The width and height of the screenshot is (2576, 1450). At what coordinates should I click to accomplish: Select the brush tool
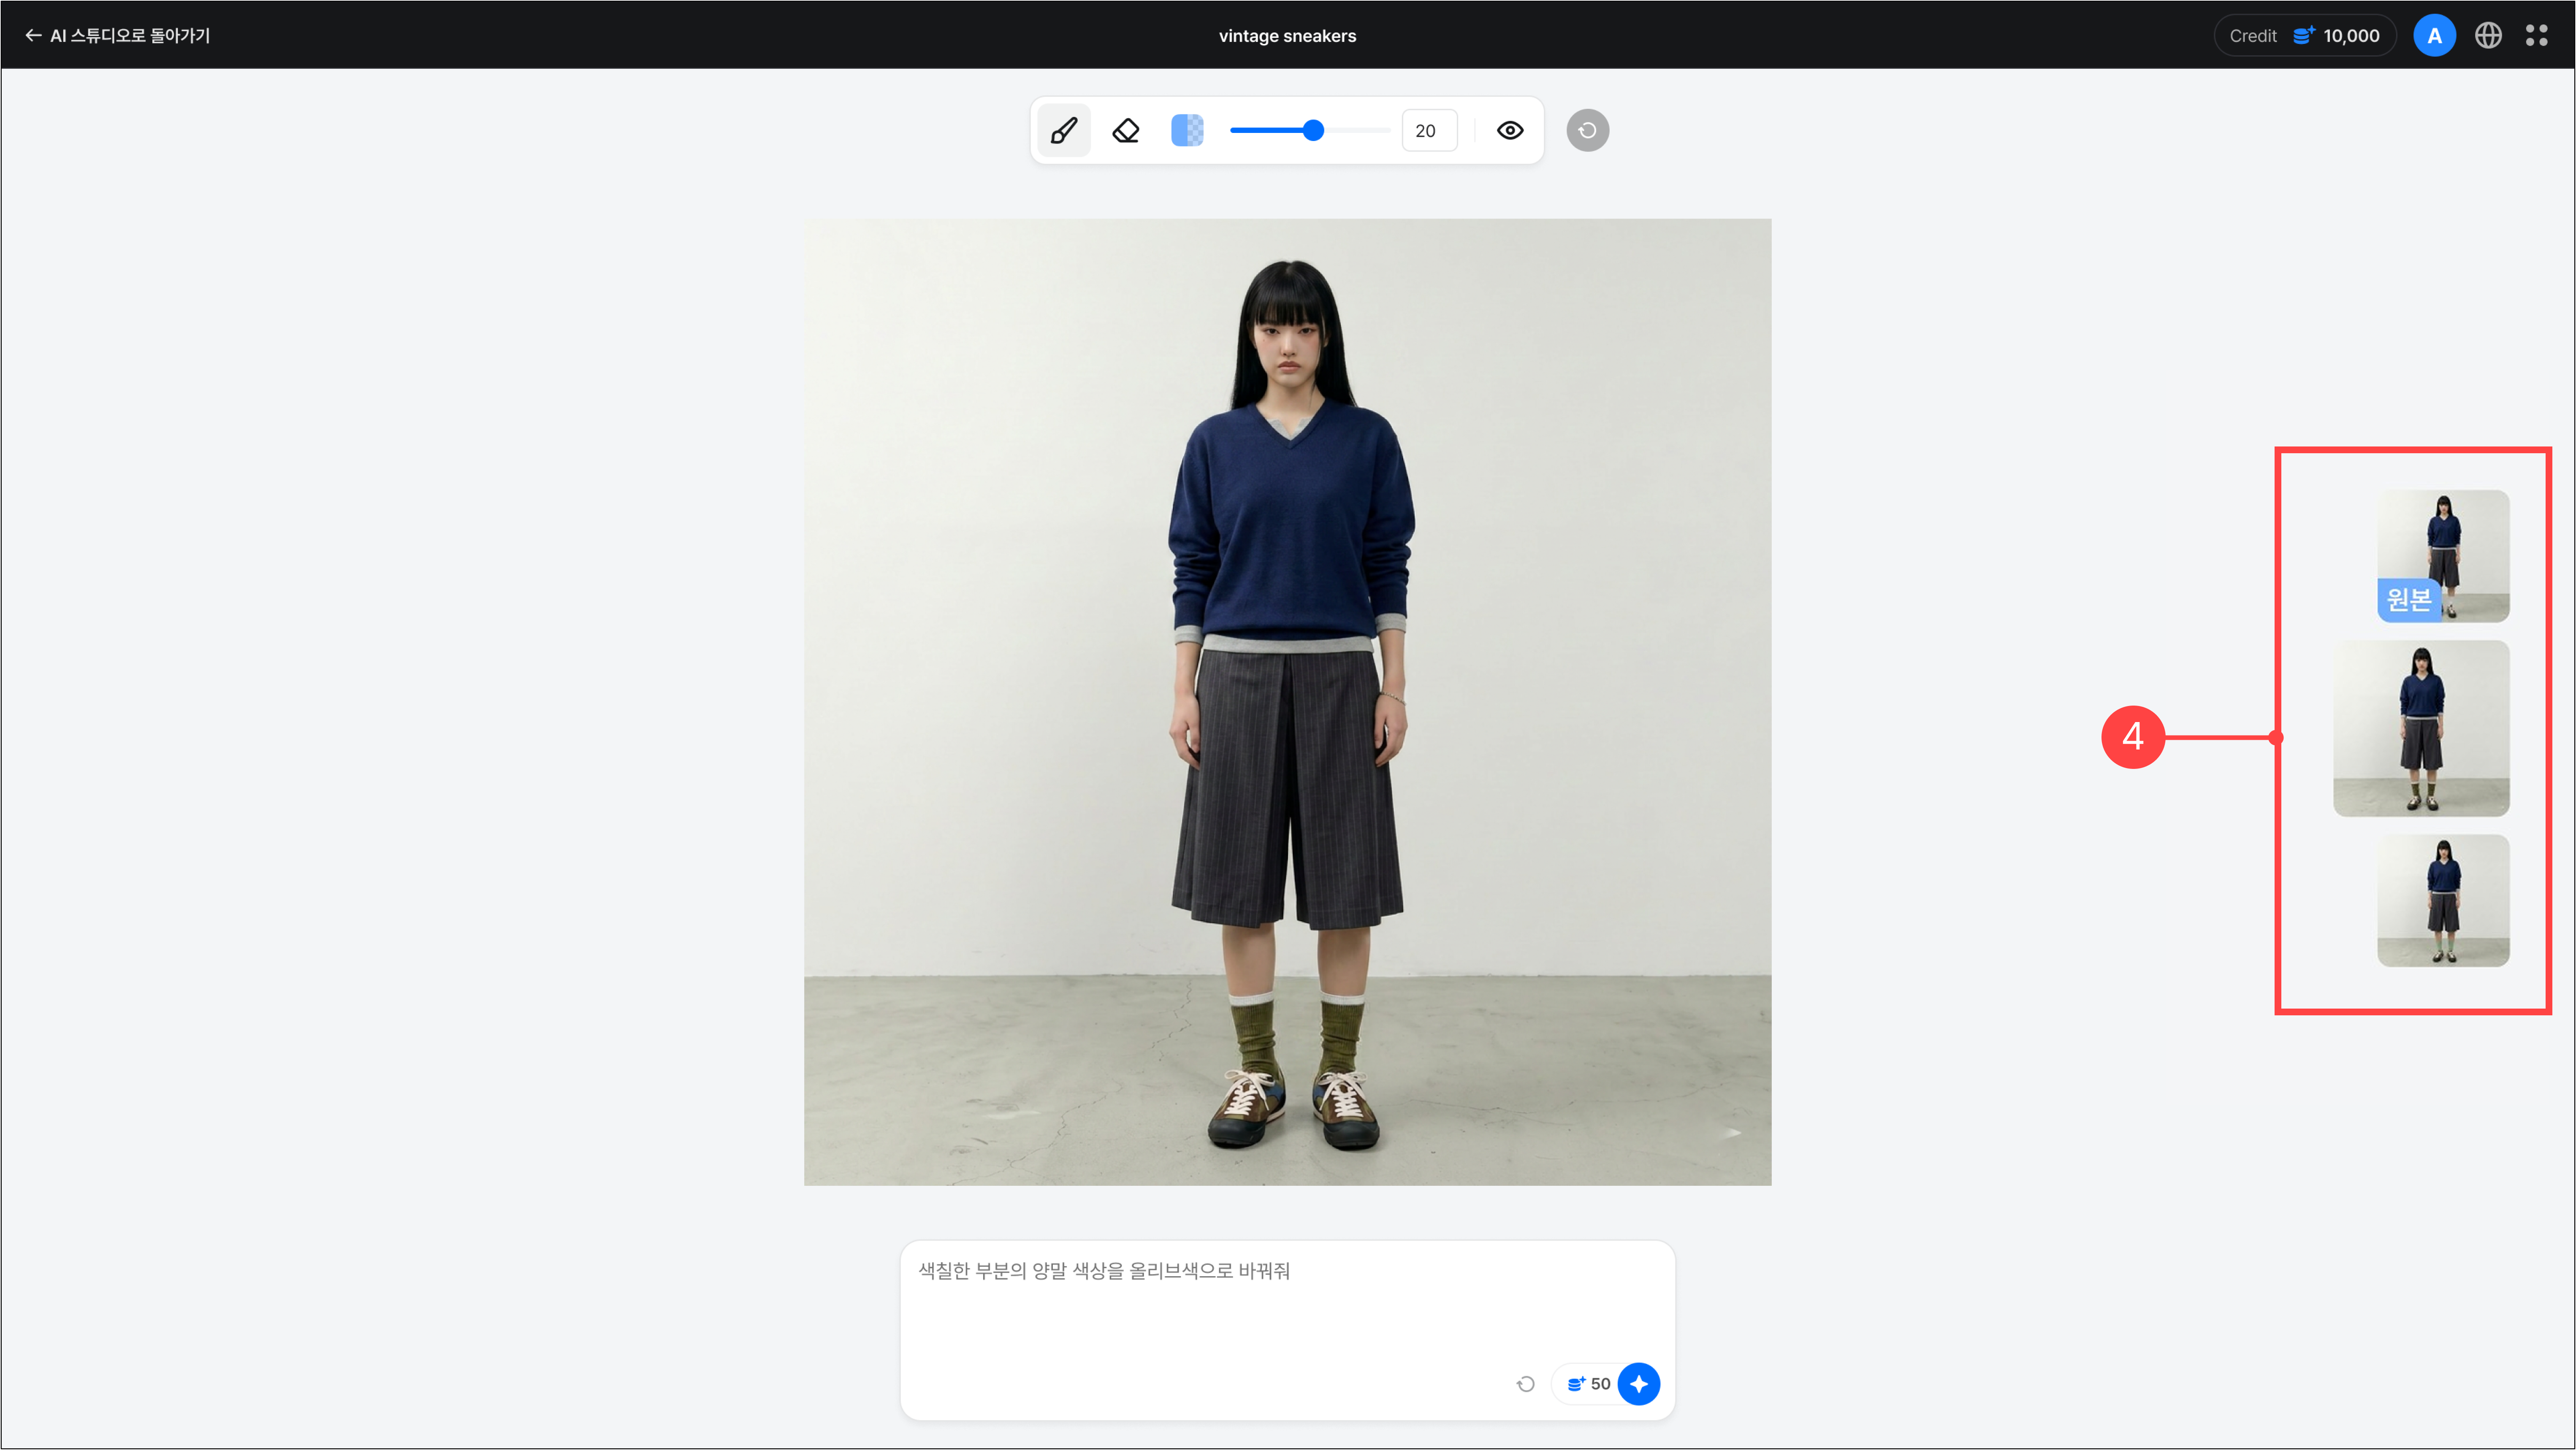click(x=1064, y=130)
